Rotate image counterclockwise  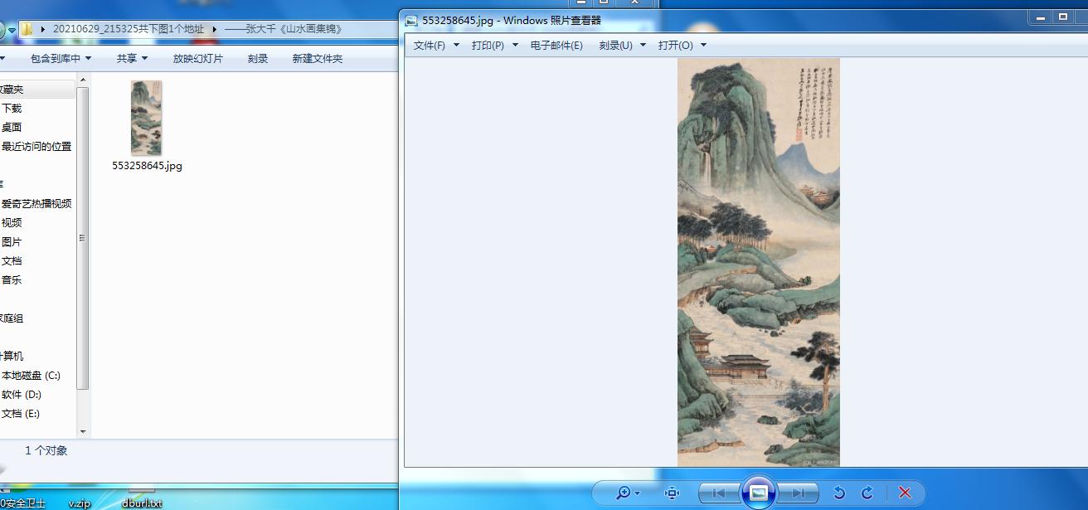[x=839, y=493]
